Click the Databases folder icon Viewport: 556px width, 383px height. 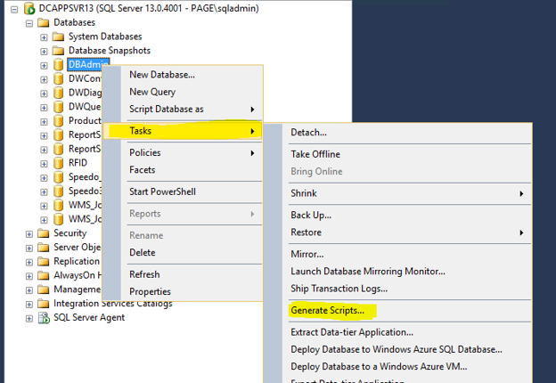(x=44, y=22)
